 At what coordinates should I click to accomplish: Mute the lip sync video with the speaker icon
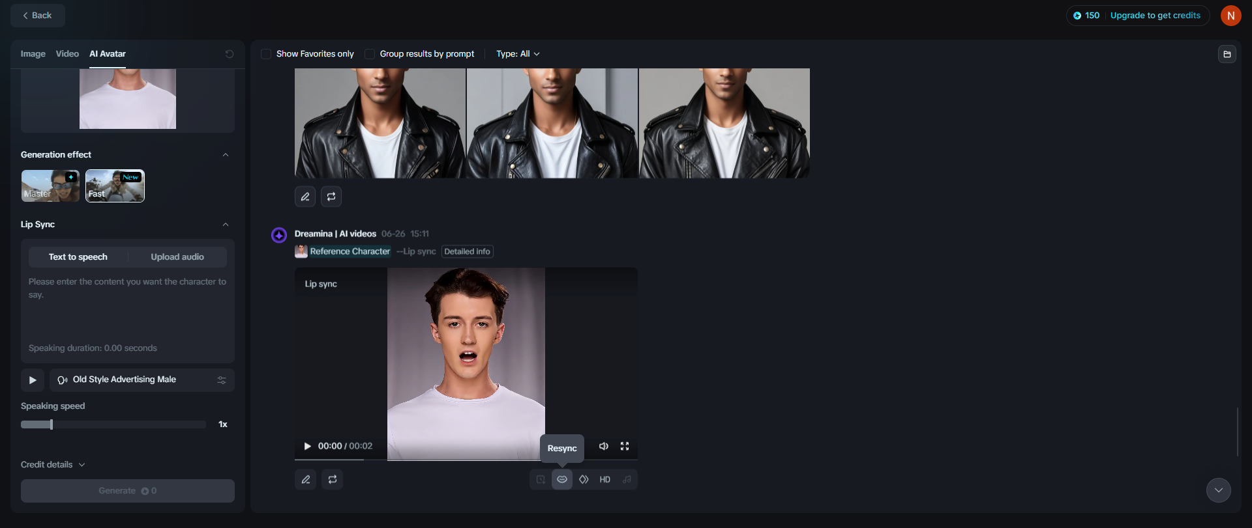point(604,446)
